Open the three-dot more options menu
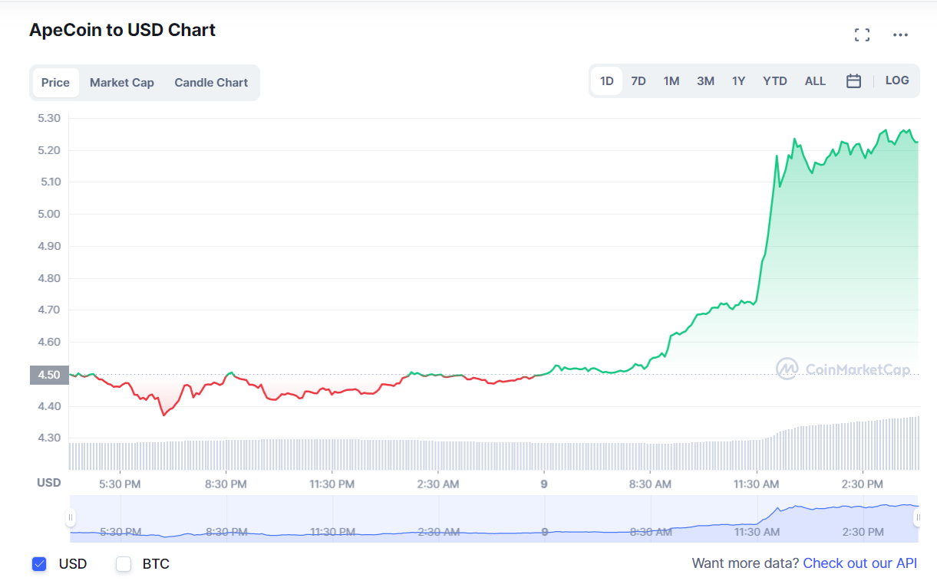This screenshot has width=937, height=584. coord(900,34)
